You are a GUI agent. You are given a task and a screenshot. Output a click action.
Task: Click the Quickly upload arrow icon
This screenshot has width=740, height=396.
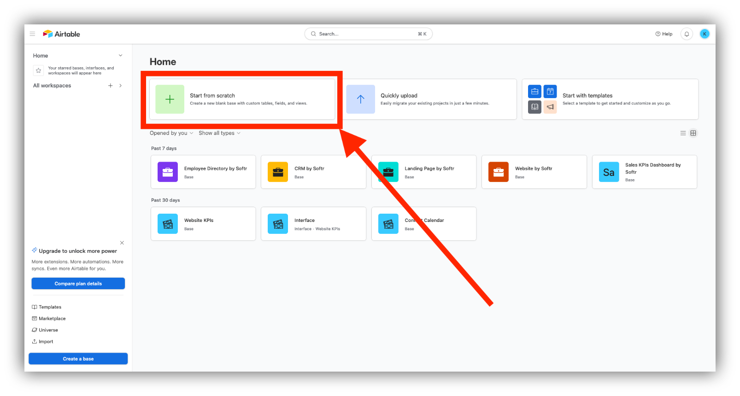pos(360,99)
